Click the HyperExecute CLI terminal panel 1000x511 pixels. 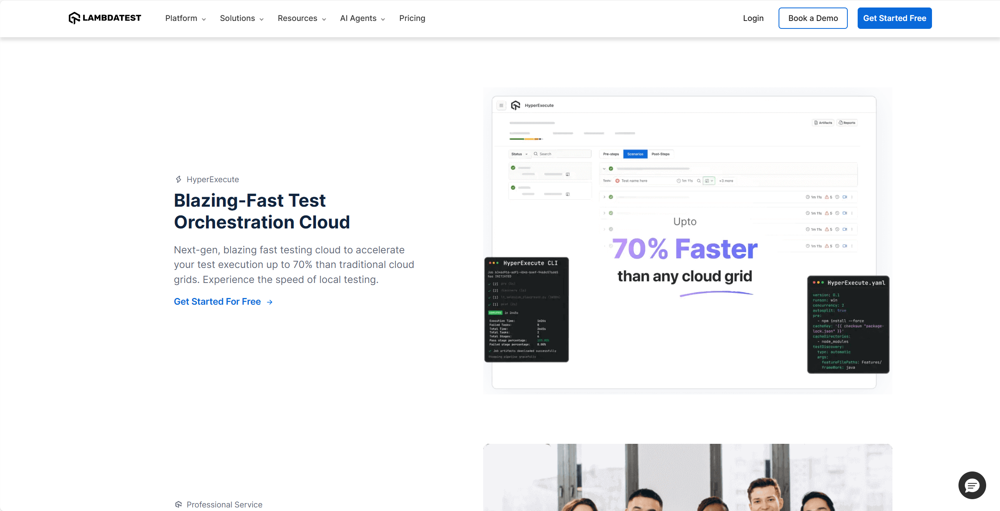tap(526, 309)
